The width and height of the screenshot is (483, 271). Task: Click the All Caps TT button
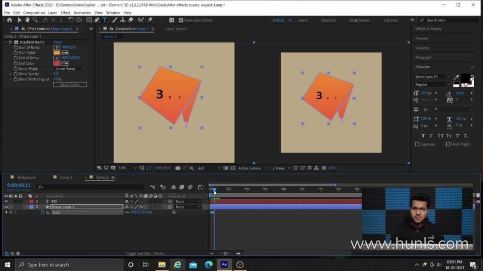(440, 136)
